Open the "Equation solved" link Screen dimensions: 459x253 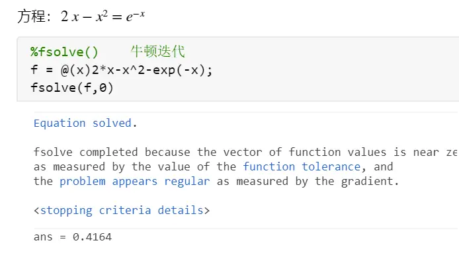[83, 123]
